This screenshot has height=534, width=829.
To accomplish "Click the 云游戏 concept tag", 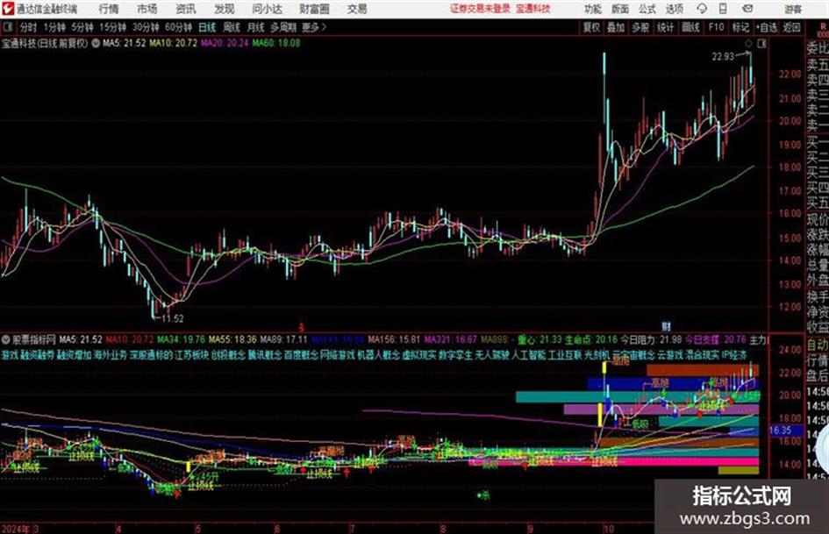I will click(x=670, y=355).
